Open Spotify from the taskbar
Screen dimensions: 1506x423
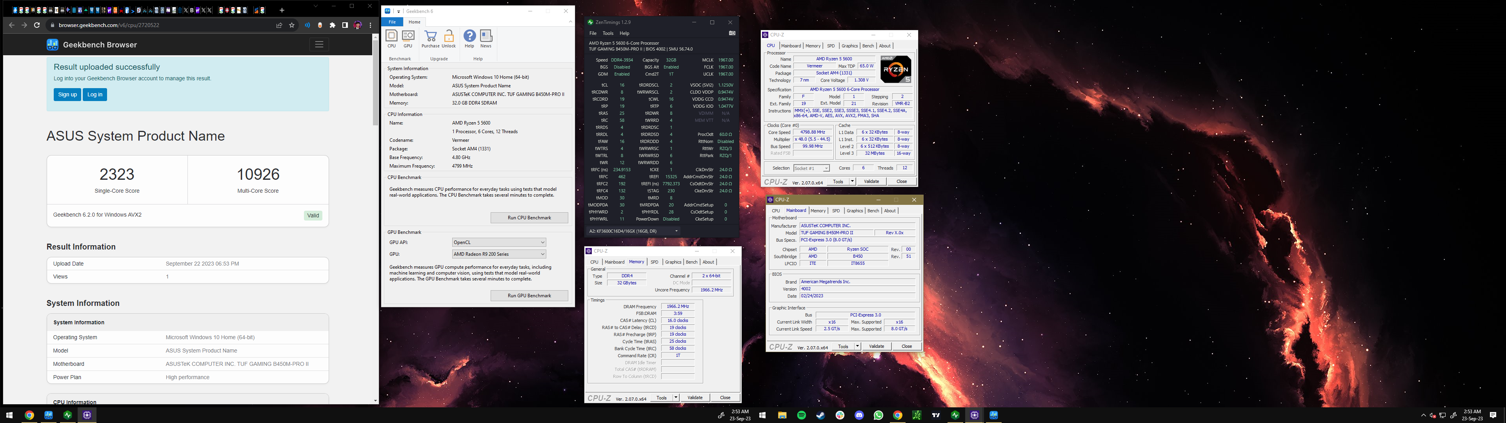click(802, 415)
